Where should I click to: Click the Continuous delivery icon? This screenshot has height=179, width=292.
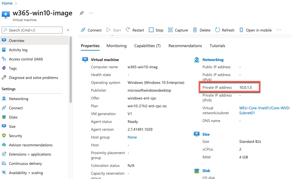pos(4,163)
